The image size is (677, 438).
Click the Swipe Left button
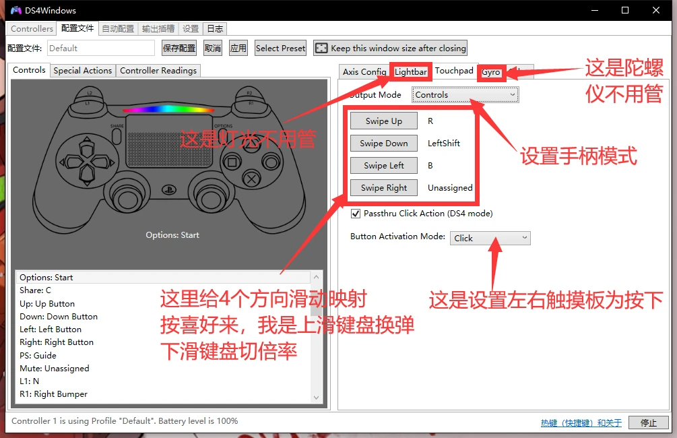click(384, 166)
